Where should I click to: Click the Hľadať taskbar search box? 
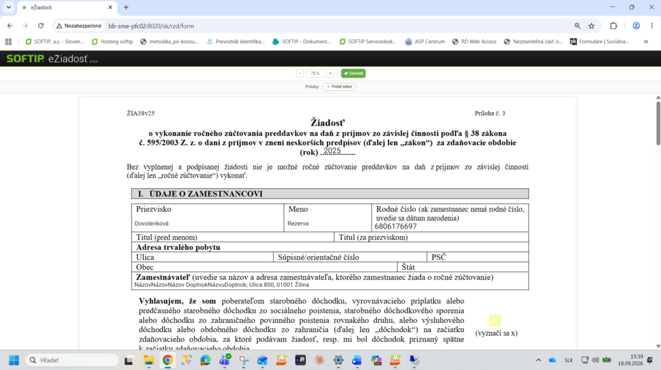point(72,360)
